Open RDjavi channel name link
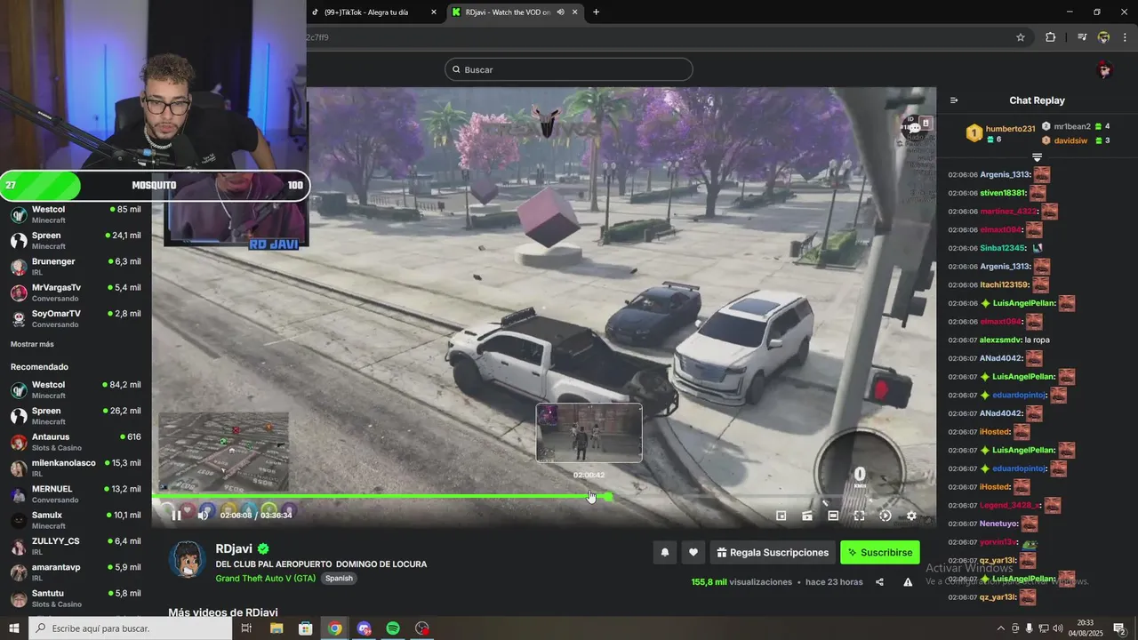Viewport: 1138px width, 640px height. click(x=235, y=549)
